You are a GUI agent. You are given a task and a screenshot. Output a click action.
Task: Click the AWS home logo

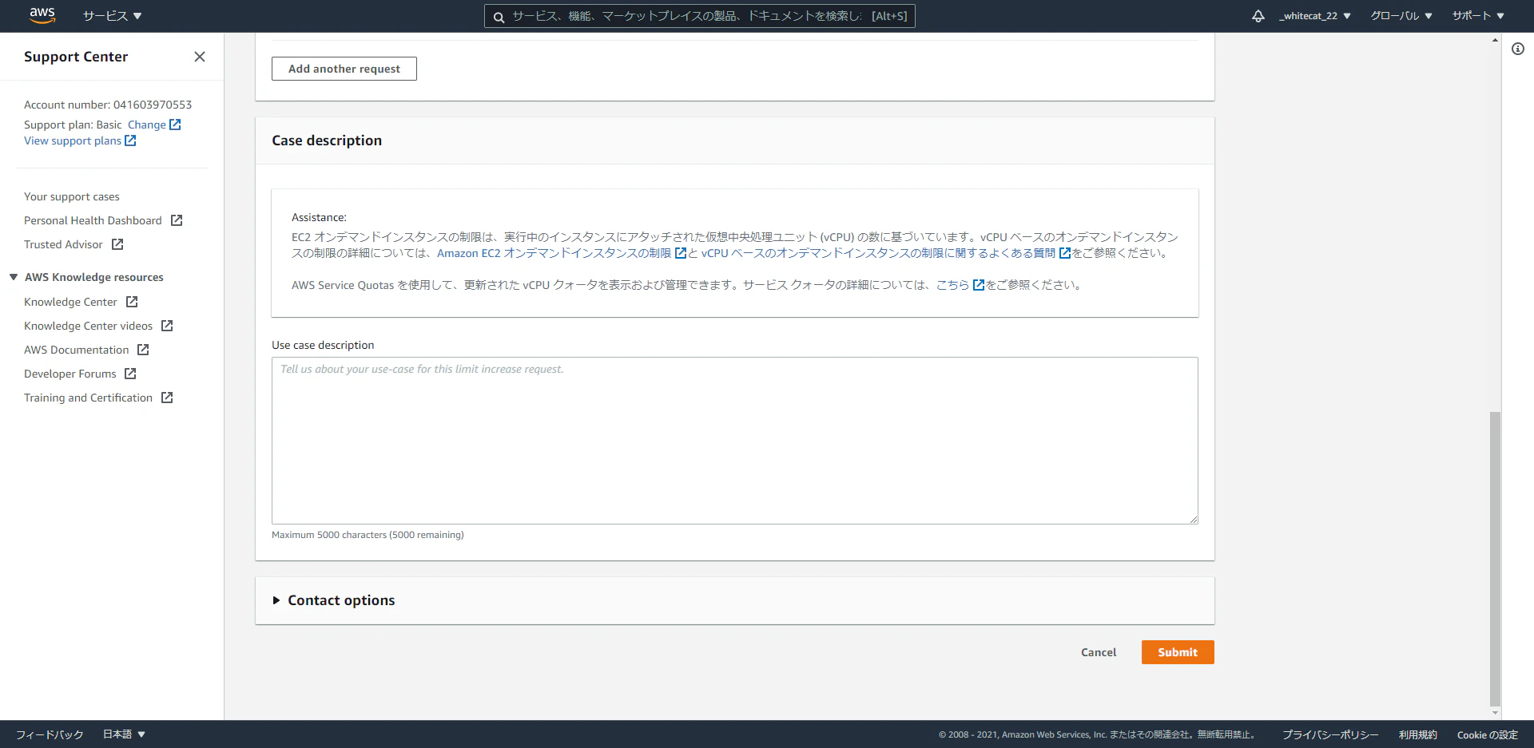click(x=42, y=15)
